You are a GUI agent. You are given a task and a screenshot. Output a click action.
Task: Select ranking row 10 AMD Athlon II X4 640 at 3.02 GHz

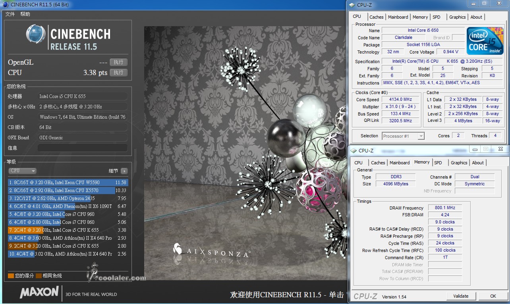click(x=68, y=254)
